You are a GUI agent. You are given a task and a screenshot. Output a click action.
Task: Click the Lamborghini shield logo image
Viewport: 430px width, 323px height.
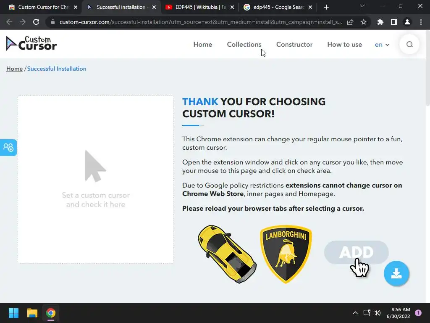(x=286, y=254)
